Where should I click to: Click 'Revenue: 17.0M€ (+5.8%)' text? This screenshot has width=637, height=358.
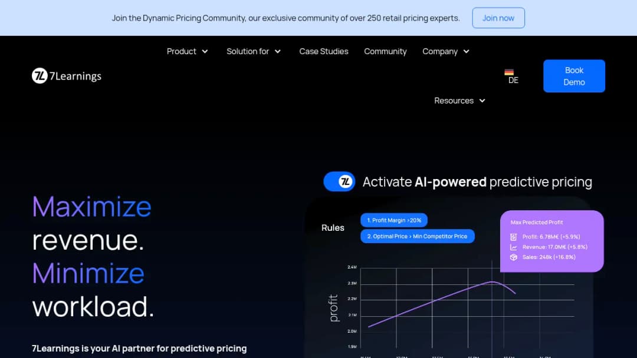(x=554, y=247)
